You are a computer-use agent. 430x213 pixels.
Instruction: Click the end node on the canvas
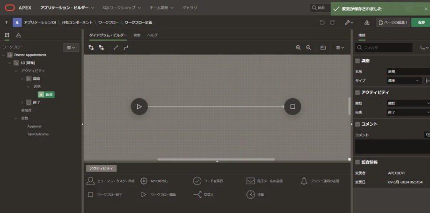click(292, 106)
